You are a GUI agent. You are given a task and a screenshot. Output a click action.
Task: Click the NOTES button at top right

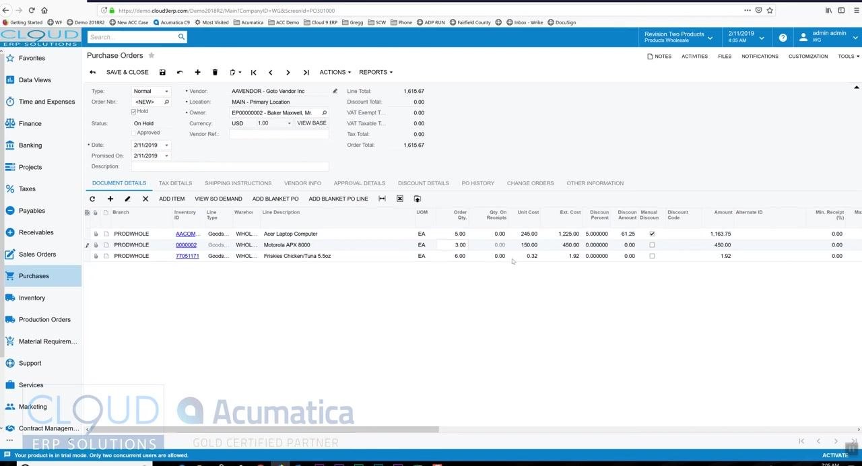[x=659, y=57]
